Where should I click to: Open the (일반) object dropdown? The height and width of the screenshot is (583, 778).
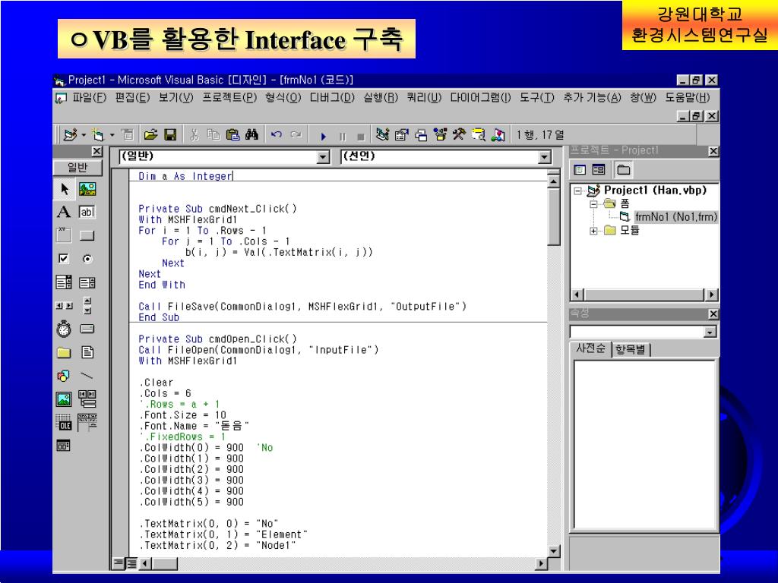coord(323,157)
